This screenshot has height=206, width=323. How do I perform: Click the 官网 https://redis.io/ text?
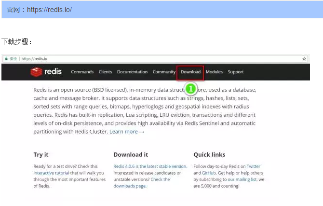click(x=39, y=10)
